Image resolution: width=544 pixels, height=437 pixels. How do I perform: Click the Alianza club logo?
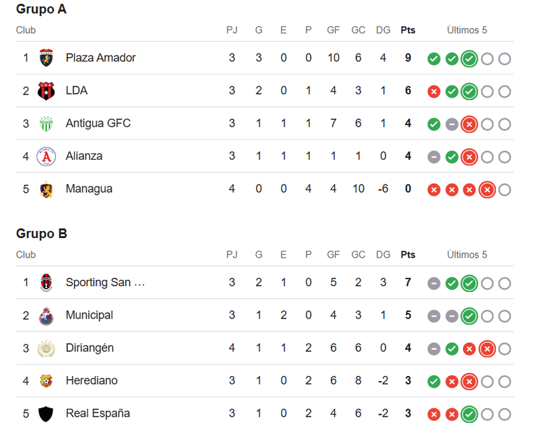click(46, 156)
